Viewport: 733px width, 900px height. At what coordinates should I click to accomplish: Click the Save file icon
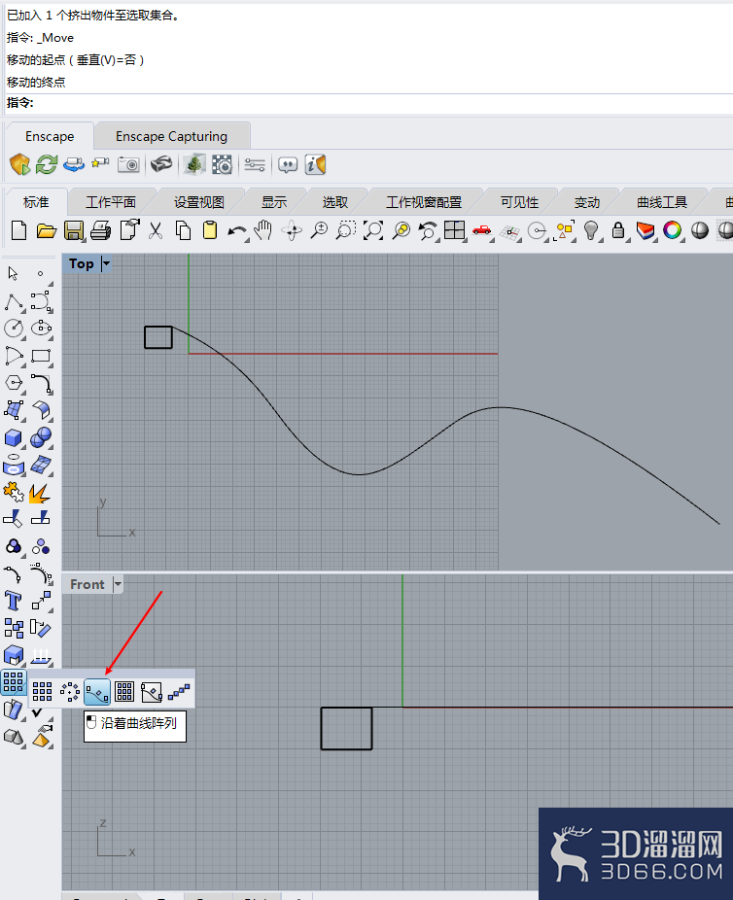click(74, 230)
